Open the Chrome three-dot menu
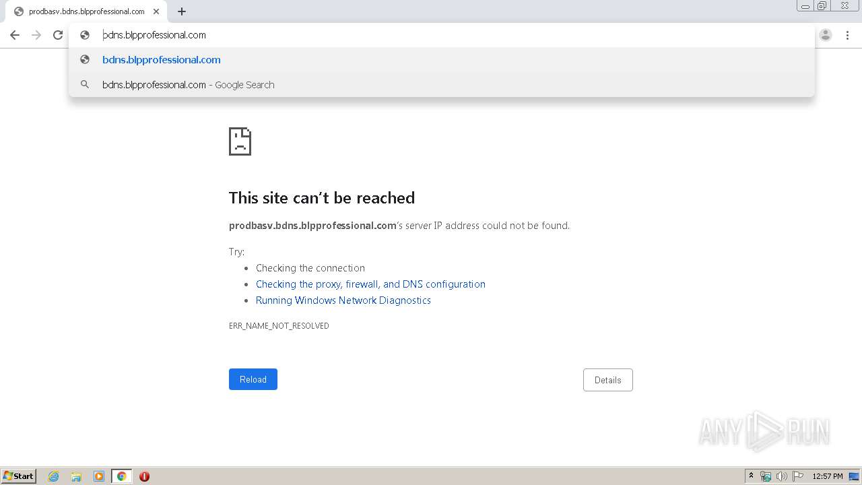Viewport: 862px width, 485px height. point(847,35)
